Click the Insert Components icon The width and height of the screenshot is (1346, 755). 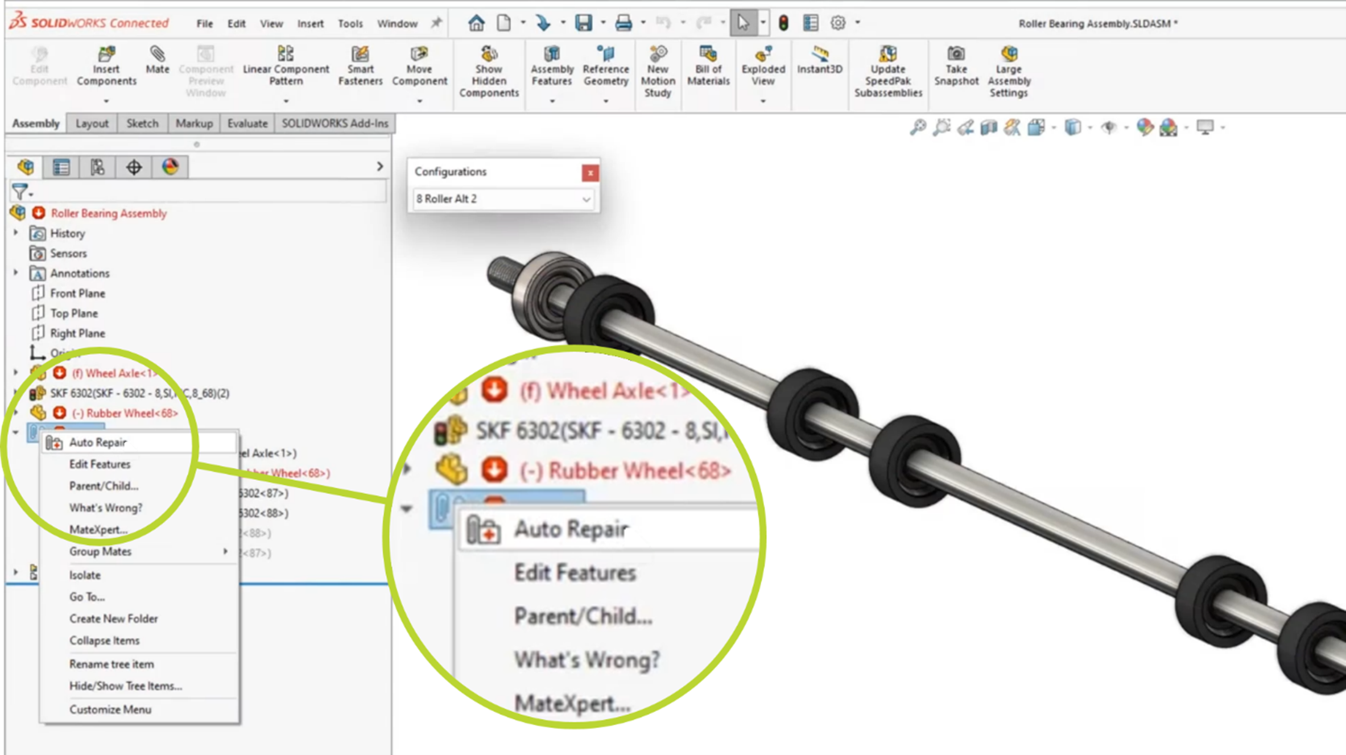106,54
